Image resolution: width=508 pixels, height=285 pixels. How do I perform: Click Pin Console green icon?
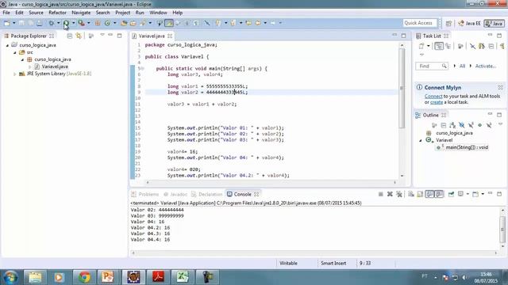coord(451,194)
